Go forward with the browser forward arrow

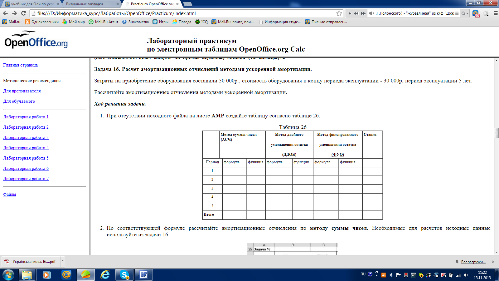(14, 13)
